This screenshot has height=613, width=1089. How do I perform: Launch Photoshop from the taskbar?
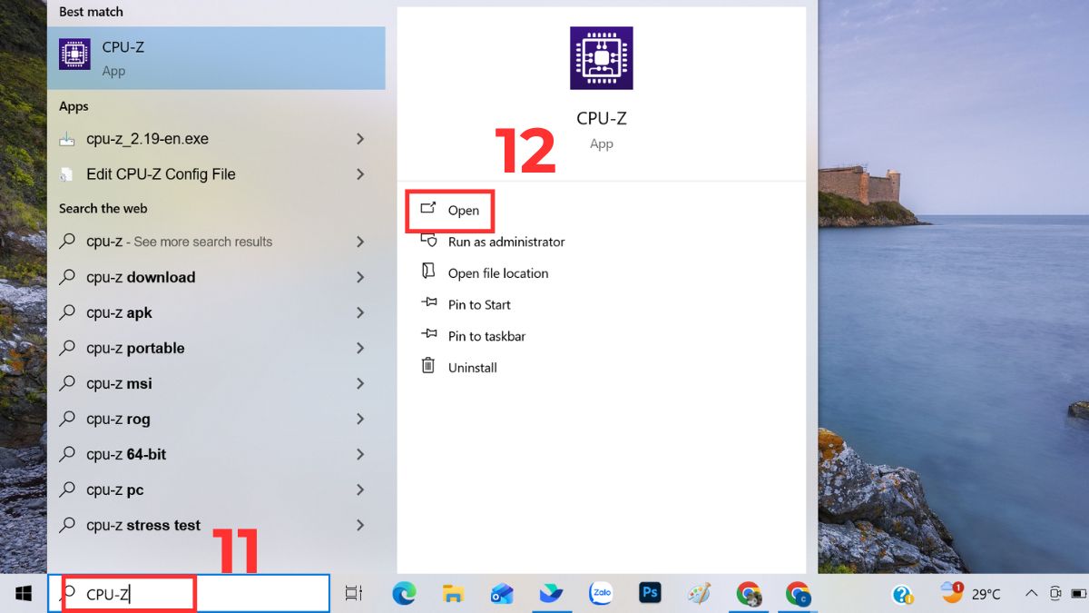point(649,593)
